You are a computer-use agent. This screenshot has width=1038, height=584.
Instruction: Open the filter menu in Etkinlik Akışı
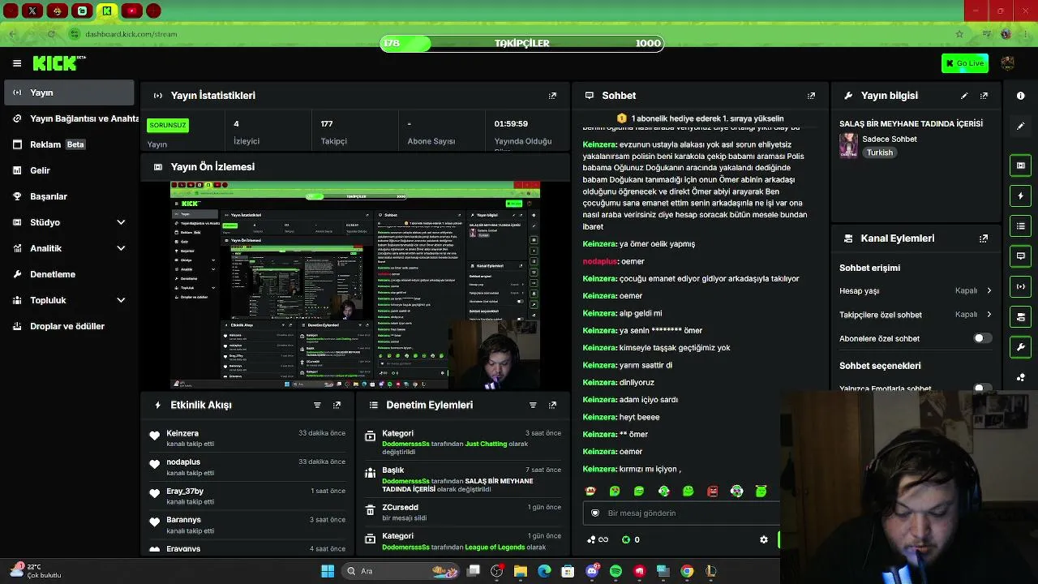317,405
